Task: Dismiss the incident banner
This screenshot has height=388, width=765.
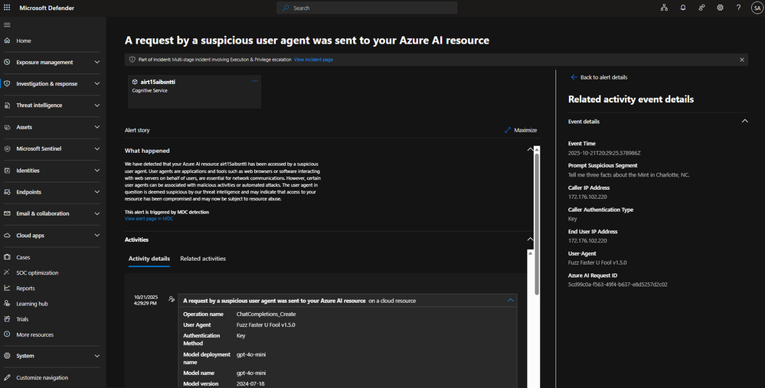Action: click(741, 59)
